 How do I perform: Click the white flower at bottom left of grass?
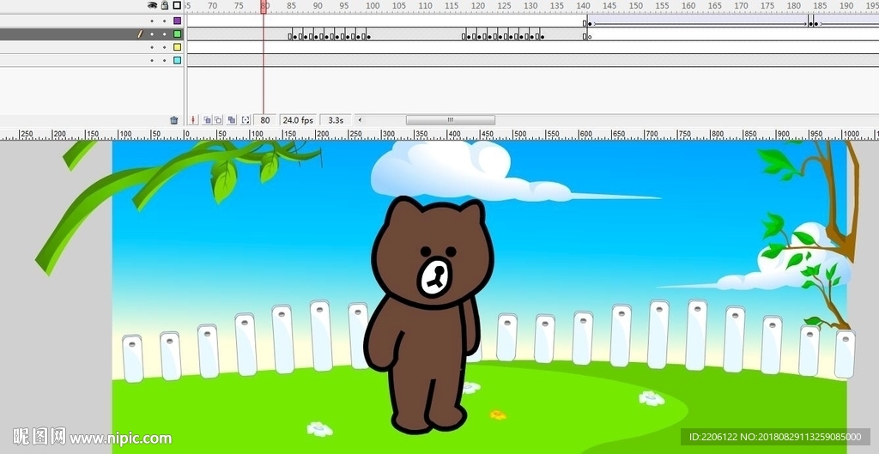(x=319, y=429)
